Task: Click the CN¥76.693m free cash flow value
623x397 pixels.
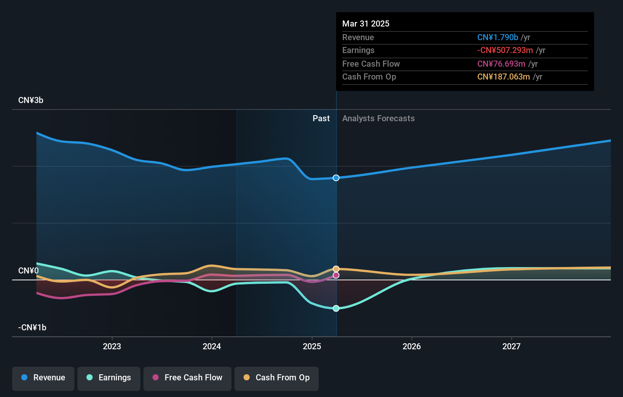Action: [501, 64]
